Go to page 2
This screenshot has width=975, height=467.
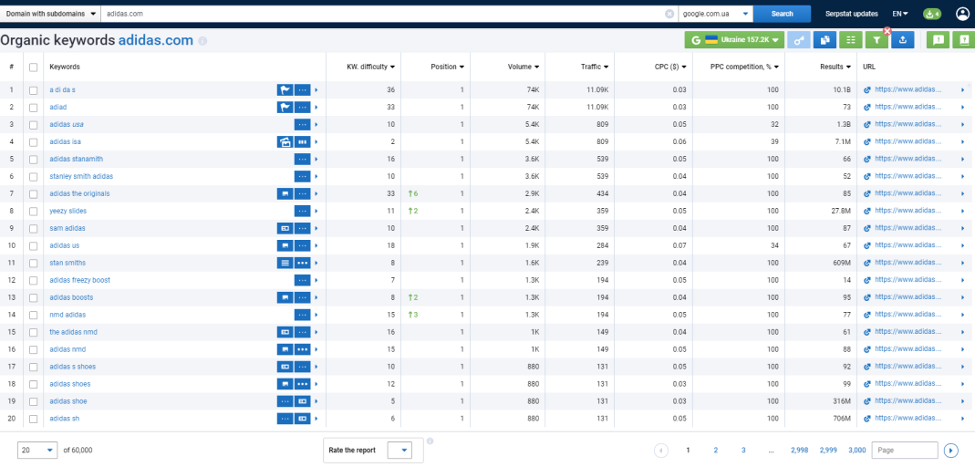[x=716, y=451]
